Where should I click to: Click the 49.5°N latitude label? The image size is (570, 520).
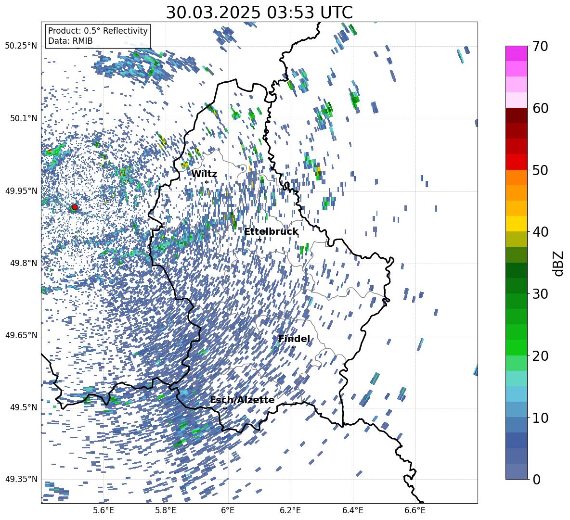click(x=23, y=407)
